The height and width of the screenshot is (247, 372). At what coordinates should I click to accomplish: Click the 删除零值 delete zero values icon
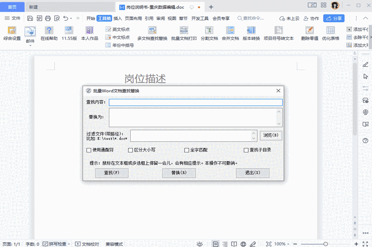309,33
